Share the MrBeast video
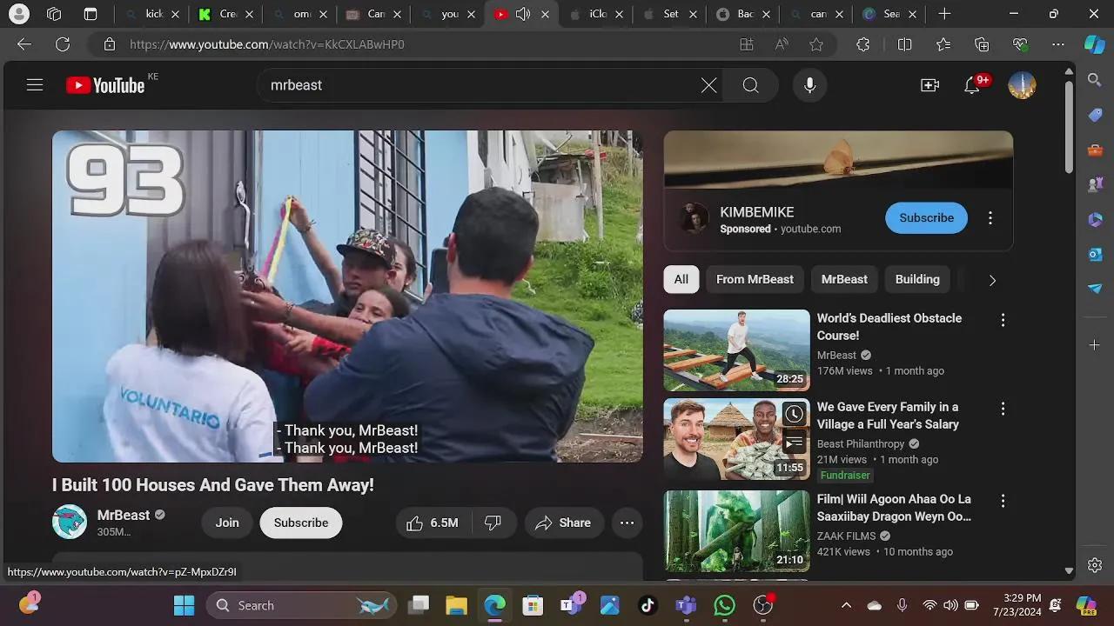Screen dimensions: 1114x626 [x=564, y=523]
